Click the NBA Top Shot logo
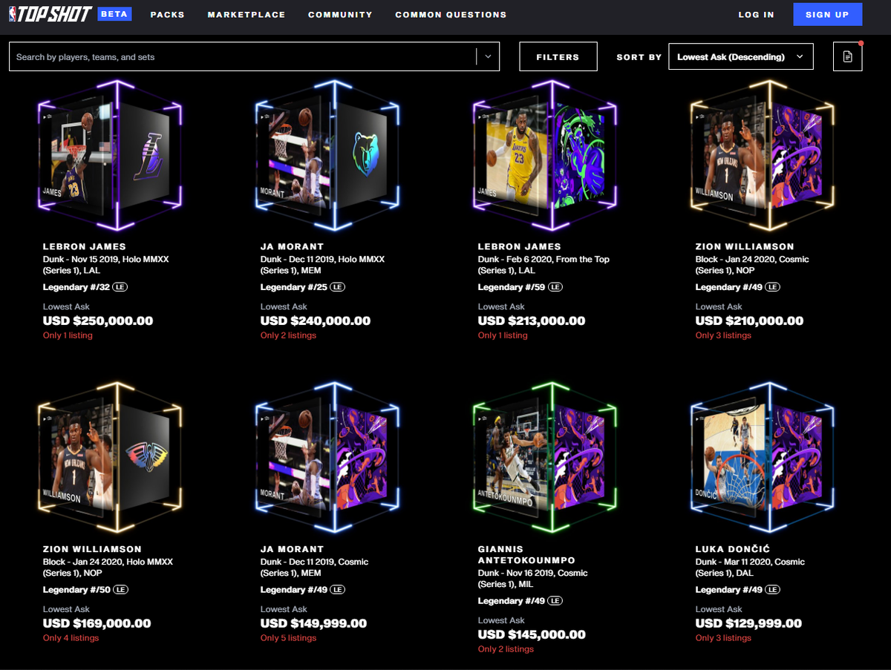The width and height of the screenshot is (891, 670). point(50,14)
